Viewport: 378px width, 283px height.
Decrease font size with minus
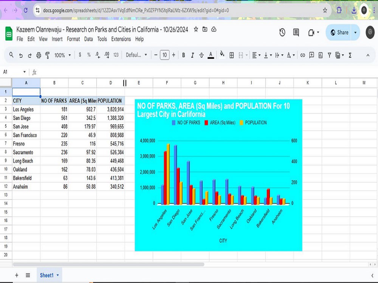[156, 55]
